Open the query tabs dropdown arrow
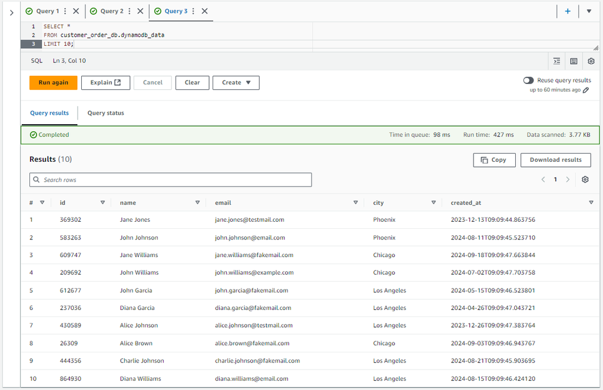The width and height of the screenshot is (603, 390). point(589,11)
